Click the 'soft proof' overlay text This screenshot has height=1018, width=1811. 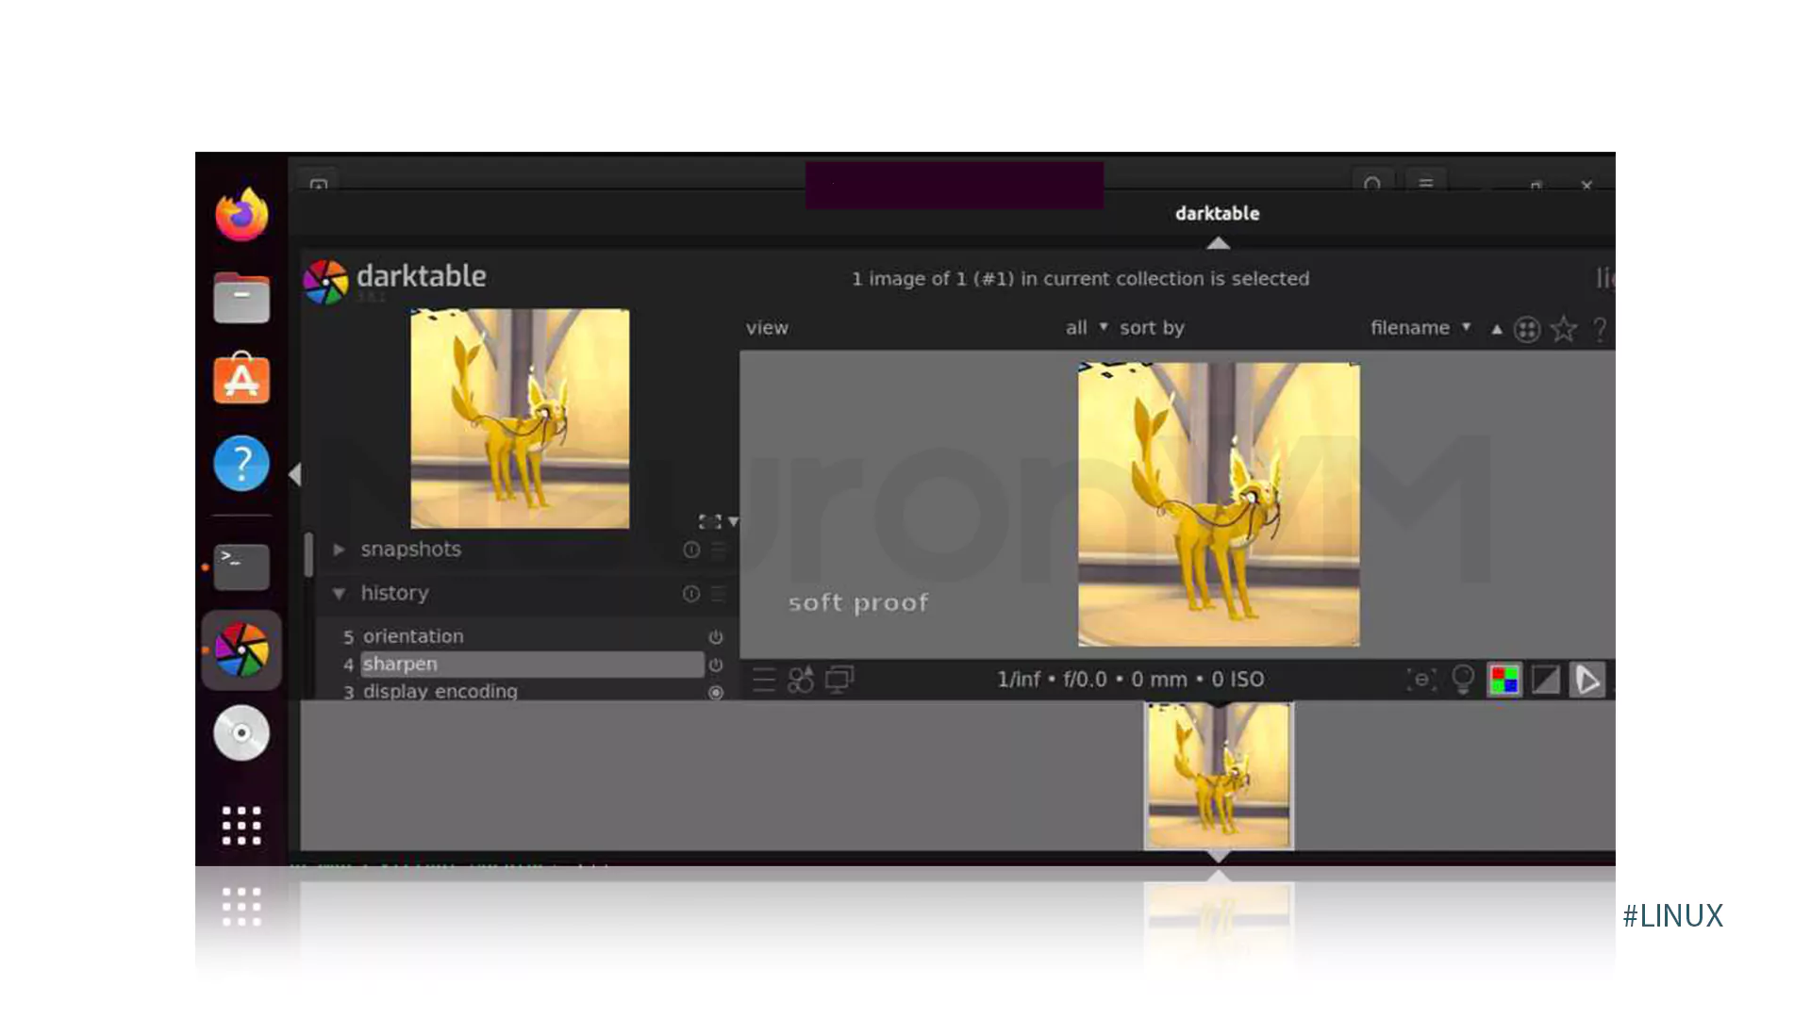tap(858, 603)
